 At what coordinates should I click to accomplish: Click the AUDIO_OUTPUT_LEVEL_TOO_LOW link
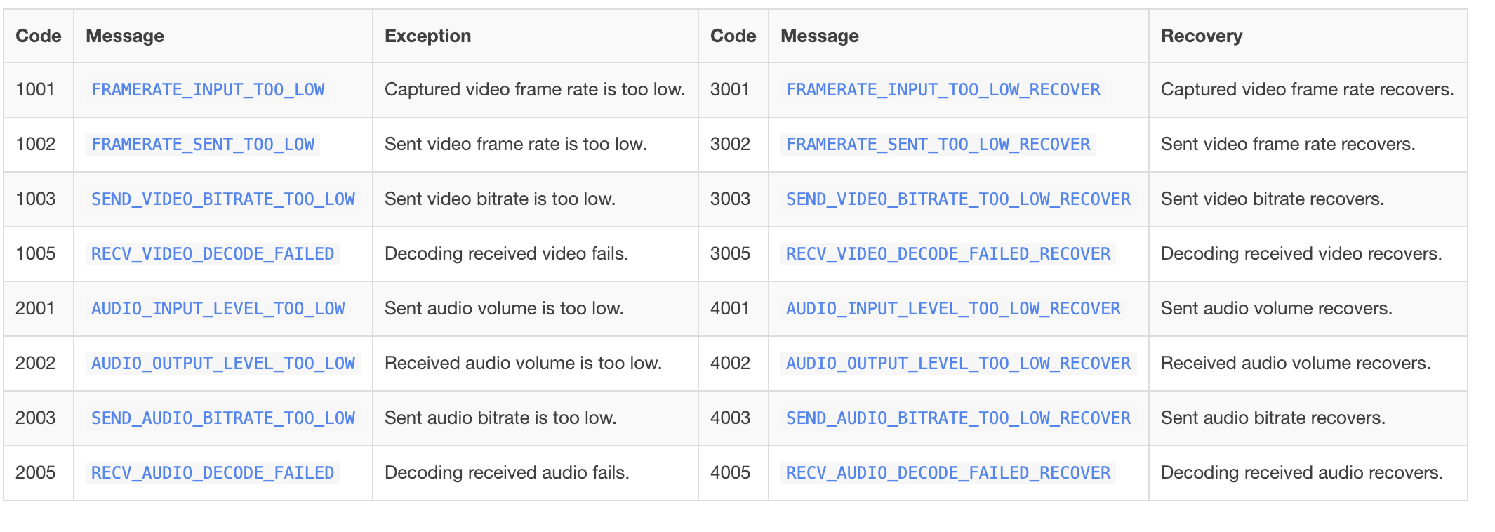223,364
